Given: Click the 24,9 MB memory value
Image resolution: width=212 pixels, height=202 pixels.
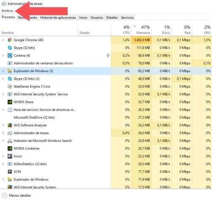Looking at the screenshot, I should pos(144,141).
